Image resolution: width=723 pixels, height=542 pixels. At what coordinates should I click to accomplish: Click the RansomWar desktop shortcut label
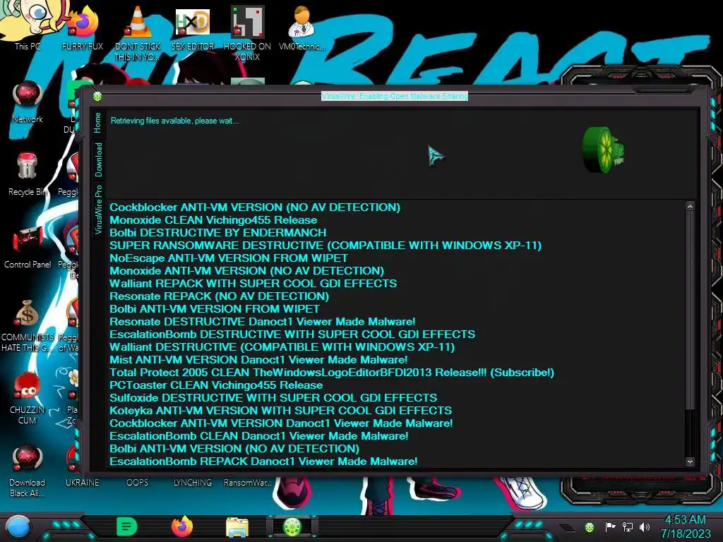pyautogui.click(x=248, y=483)
